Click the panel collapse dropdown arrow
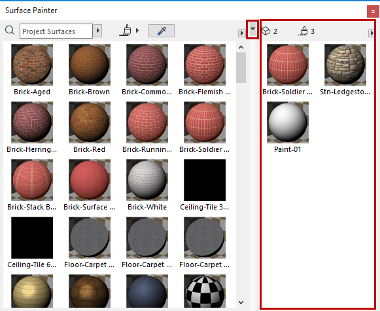The height and width of the screenshot is (311, 380). 252,29
